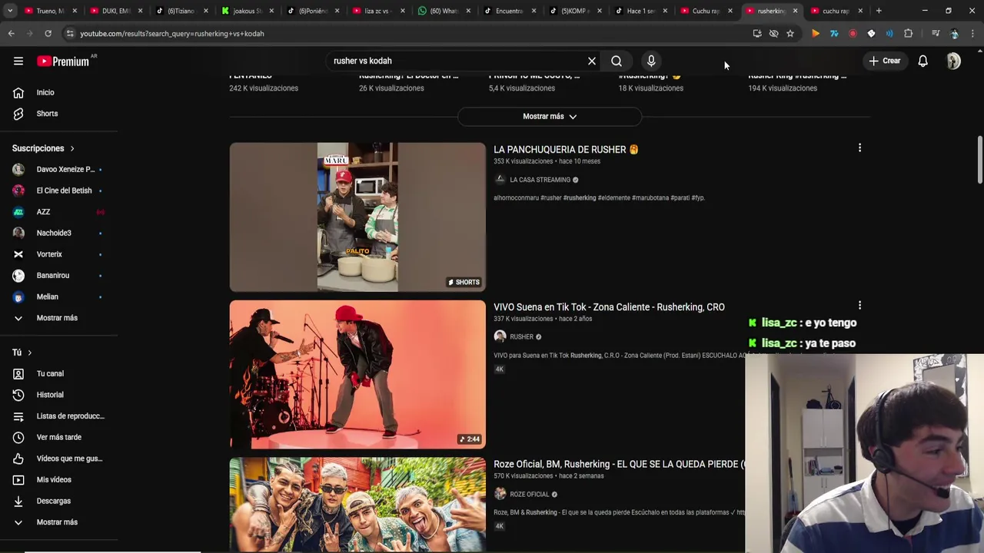Open Melian channel
This screenshot has width=984, height=553.
[x=58, y=296]
